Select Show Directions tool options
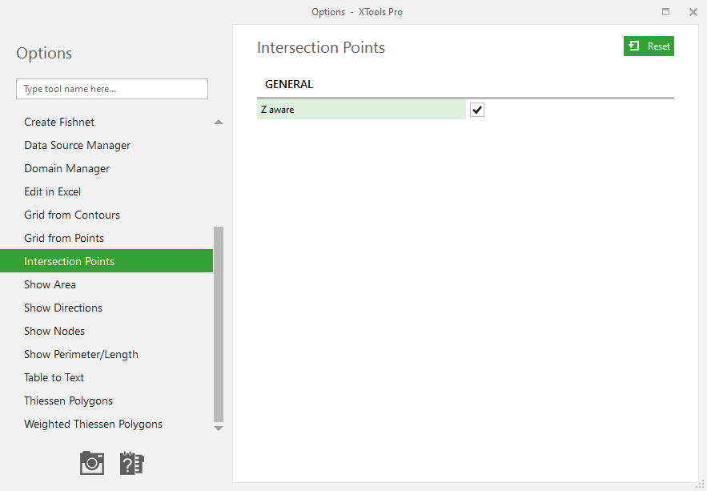Image resolution: width=707 pixels, height=491 pixels. tap(63, 308)
